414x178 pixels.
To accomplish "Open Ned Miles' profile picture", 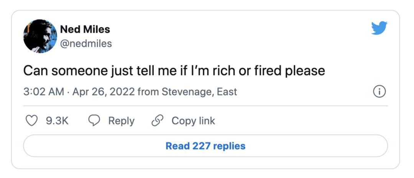I will pos(40,36).
